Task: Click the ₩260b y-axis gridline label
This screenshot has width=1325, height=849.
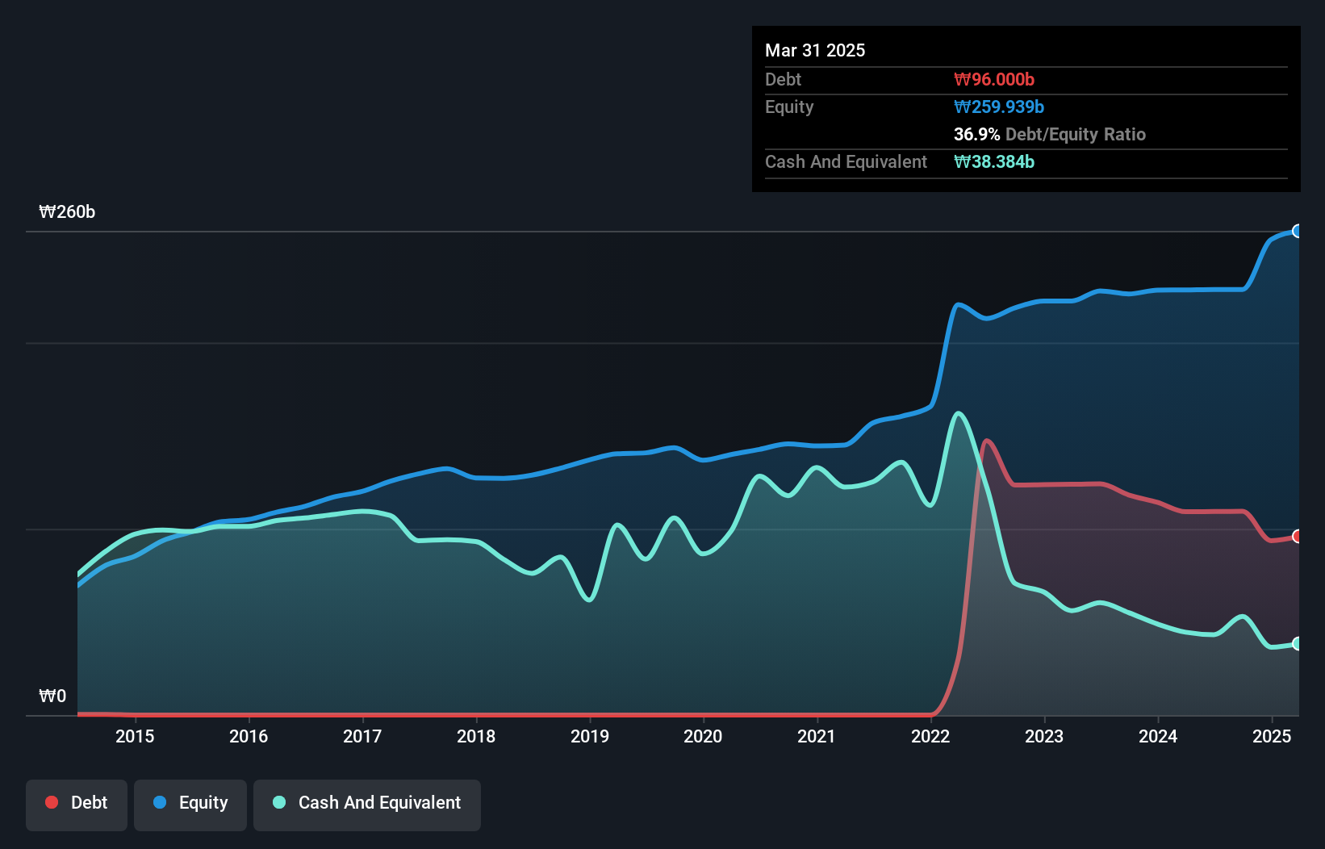Action: (68, 212)
